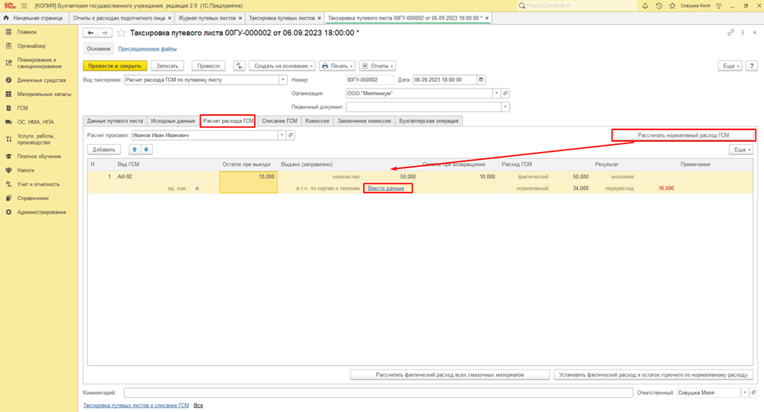Open the Печать dropdown menu
The width and height of the screenshot is (764, 412).
(337, 66)
